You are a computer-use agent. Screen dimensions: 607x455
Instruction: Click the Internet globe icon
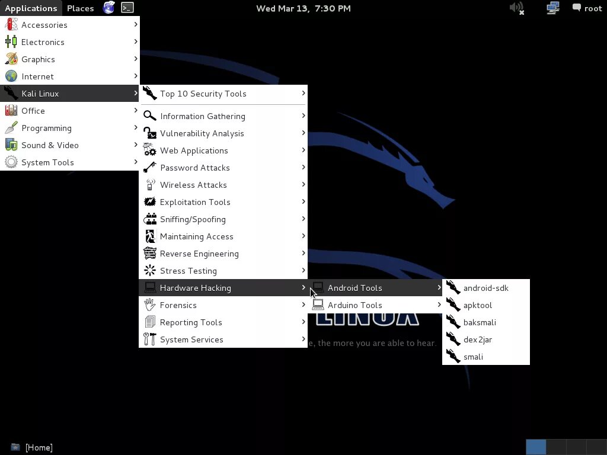click(11, 76)
